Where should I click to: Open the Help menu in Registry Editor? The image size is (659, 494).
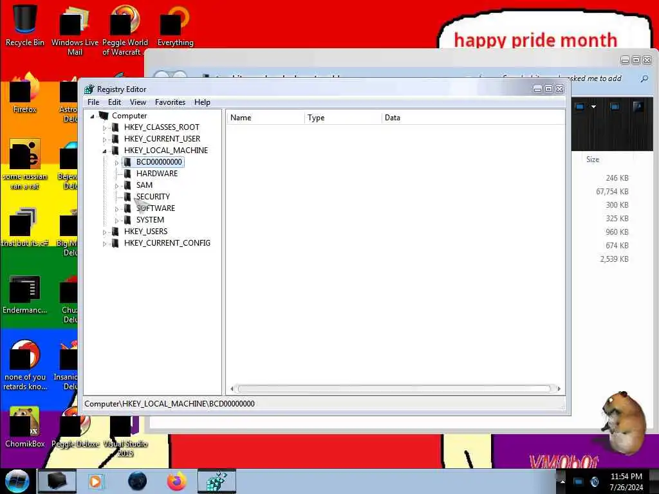pos(202,102)
